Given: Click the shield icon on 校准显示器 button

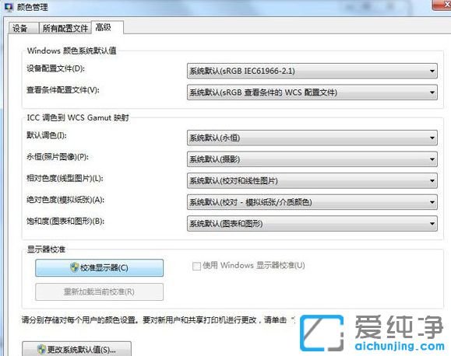Looking at the screenshot, I should pos(75,267).
